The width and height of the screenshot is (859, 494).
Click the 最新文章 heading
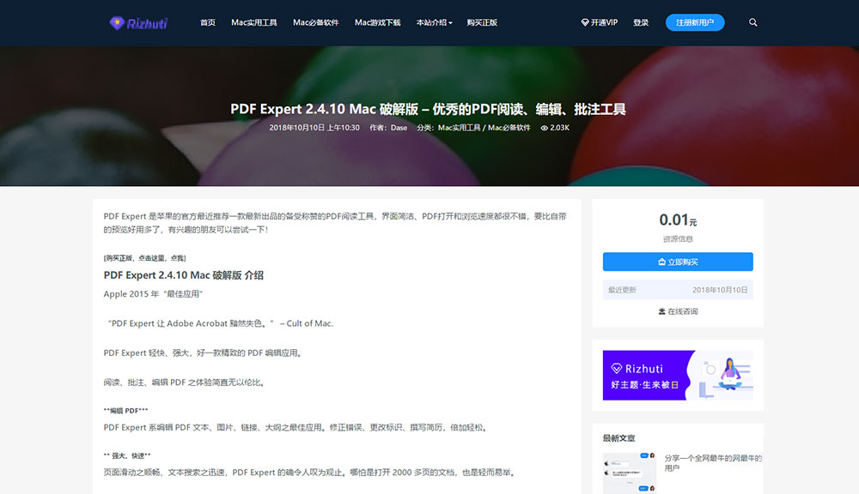pyautogui.click(x=619, y=438)
